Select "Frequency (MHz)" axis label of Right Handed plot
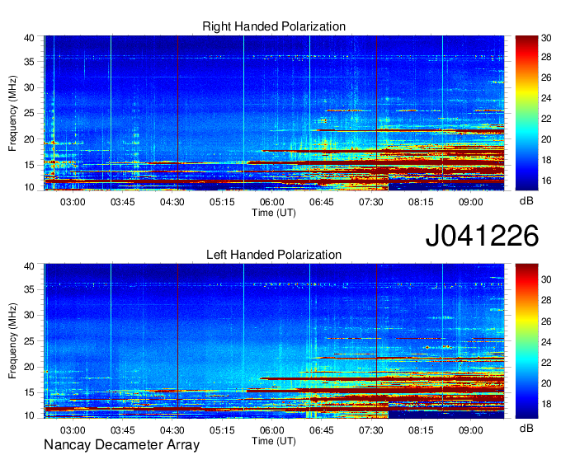 (x=12, y=113)
